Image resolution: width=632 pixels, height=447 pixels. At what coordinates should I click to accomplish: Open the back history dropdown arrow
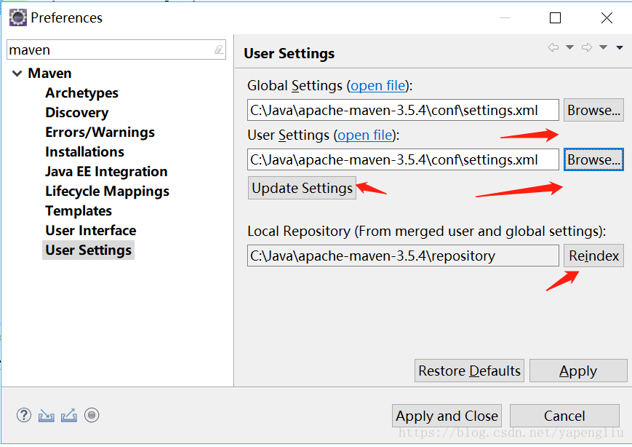point(569,47)
